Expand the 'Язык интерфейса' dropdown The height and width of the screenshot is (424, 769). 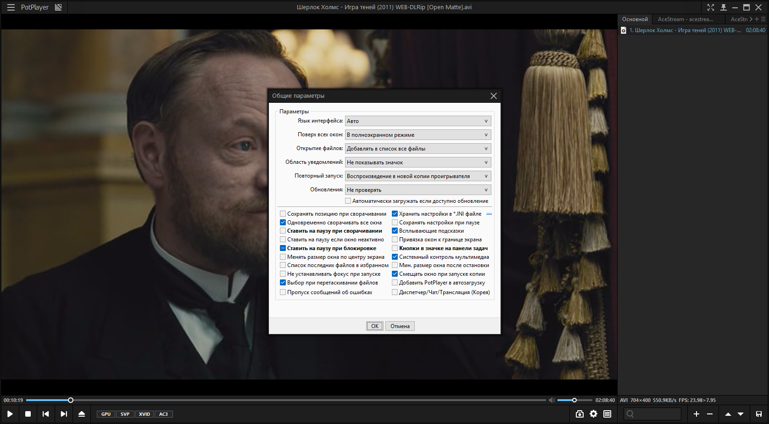(418, 121)
